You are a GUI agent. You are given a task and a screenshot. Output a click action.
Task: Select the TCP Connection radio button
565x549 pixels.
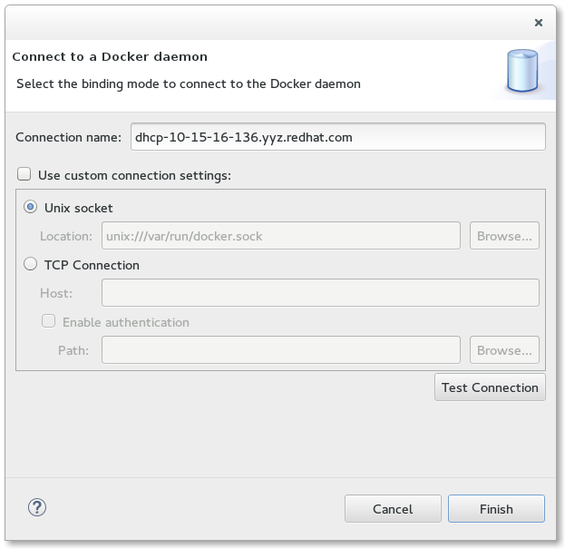30,264
